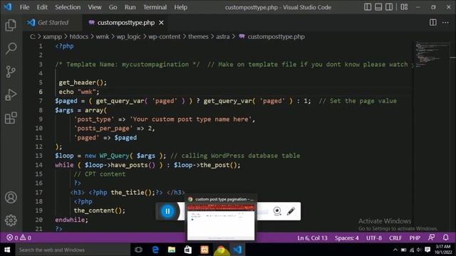Screen dimensions: 456x256
Task: Open Task View on taskbar
Action: [x=139, y=250]
